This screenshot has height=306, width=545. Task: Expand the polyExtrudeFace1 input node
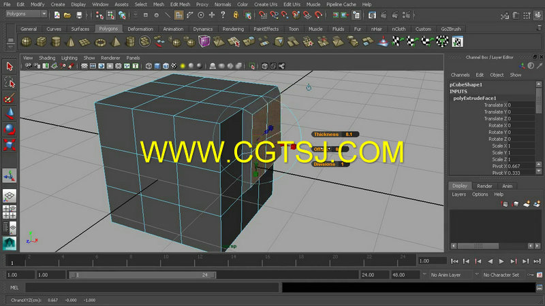(x=475, y=98)
